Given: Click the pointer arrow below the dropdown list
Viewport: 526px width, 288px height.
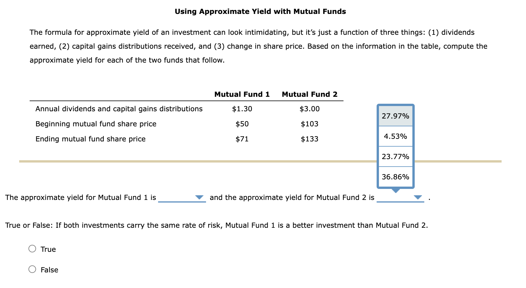Looking at the screenshot, I should coord(396,190).
